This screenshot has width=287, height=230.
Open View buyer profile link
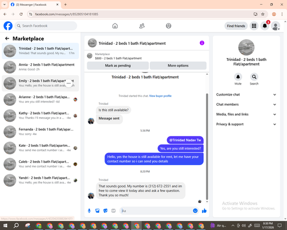click(x=160, y=96)
